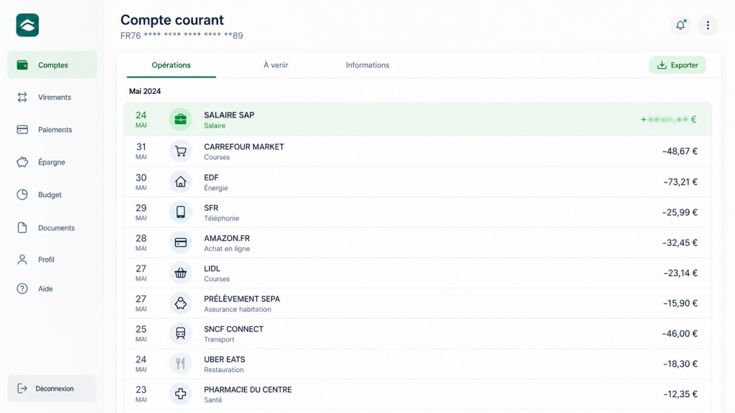Click the fork and knife icon for UBER EATS
Viewport: 735px width, 413px height.
(180, 364)
